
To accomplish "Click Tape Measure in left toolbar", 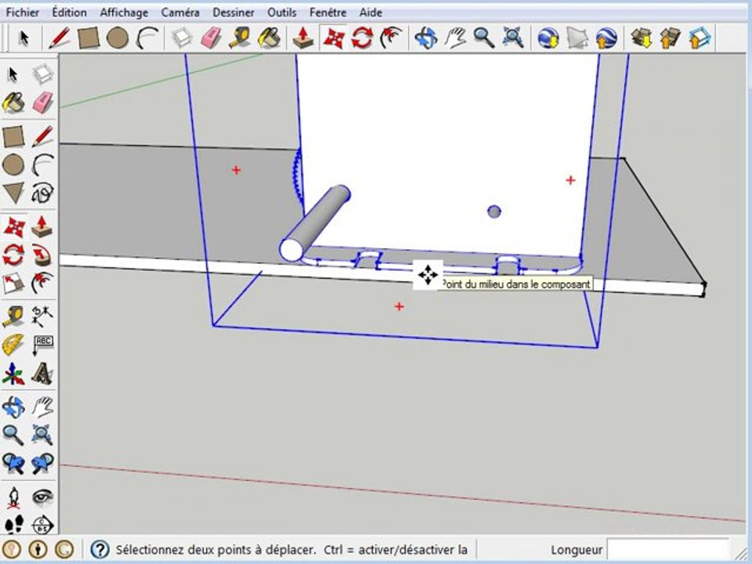I will pyautogui.click(x=13, y=316).
